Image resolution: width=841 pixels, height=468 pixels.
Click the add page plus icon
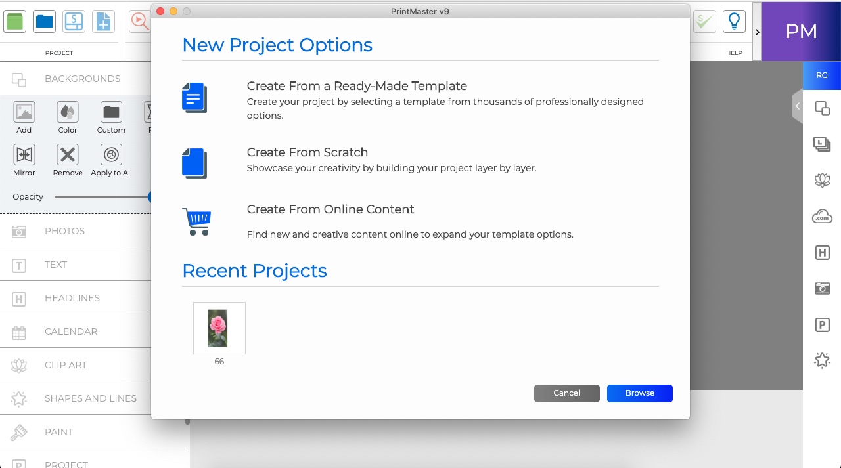(x=103, y=21)
